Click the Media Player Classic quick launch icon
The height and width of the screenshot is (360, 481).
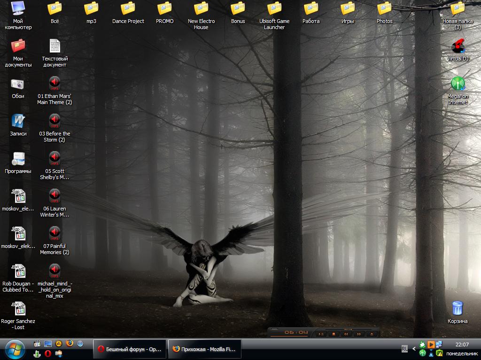pyautogui.click(x=38, y=344)
